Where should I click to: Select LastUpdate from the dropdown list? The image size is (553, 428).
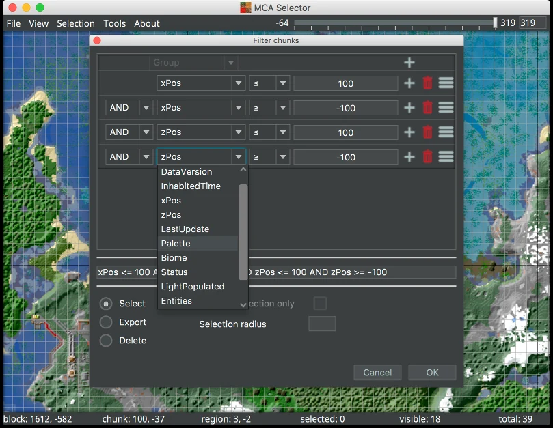pos(198,229)
